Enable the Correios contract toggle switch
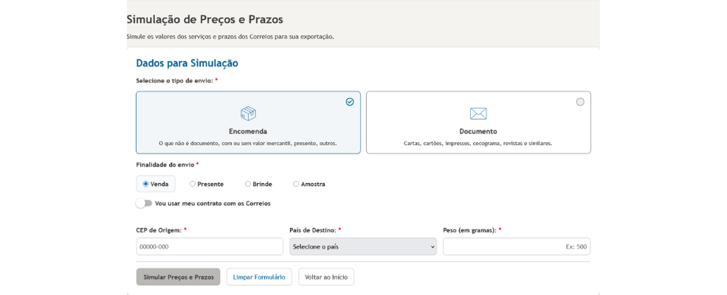 [144, 203]
